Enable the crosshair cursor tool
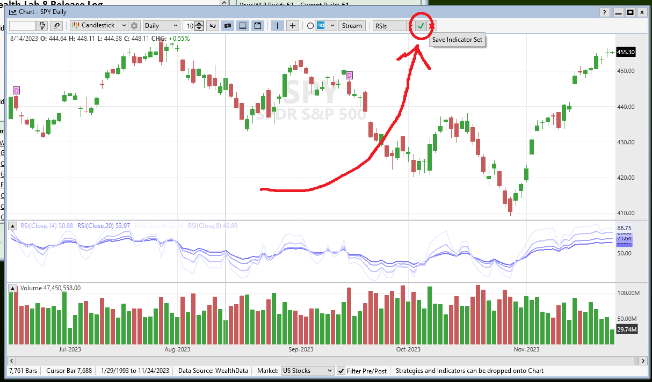The image size is (652, 382). click(x=293, y=25)
